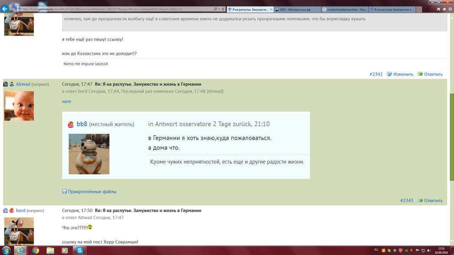Launch Skype from the taskbar
Viewport: 454px width, 255px height.
pos(79,250)
